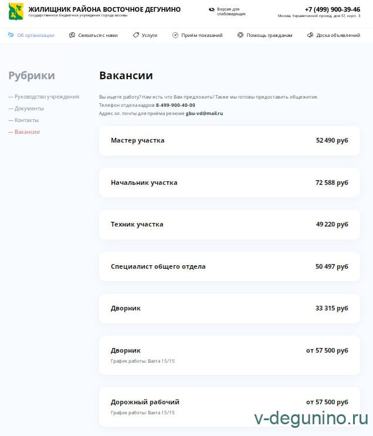The width and height of the screenshot is (373, 436).
Task: Open the Документы sidebar link
Action: click(29, 109)
